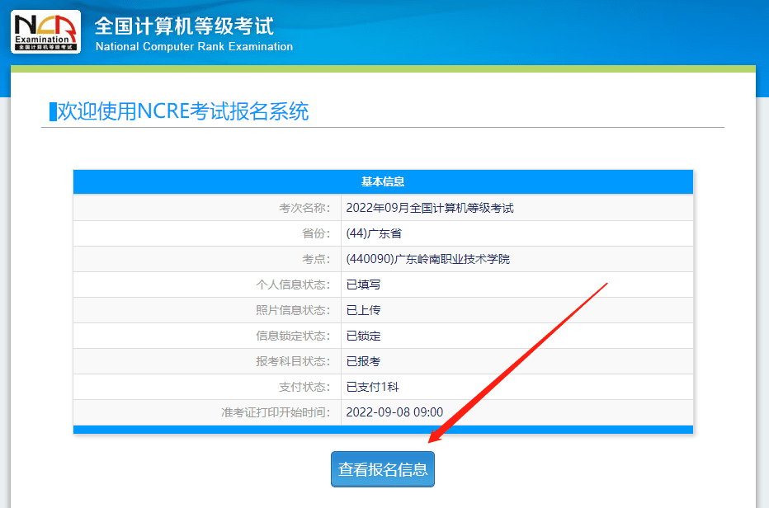Open 查看报名信息 to view registration details
This screenshot has height=508, width=769.
tap(382, 468)
